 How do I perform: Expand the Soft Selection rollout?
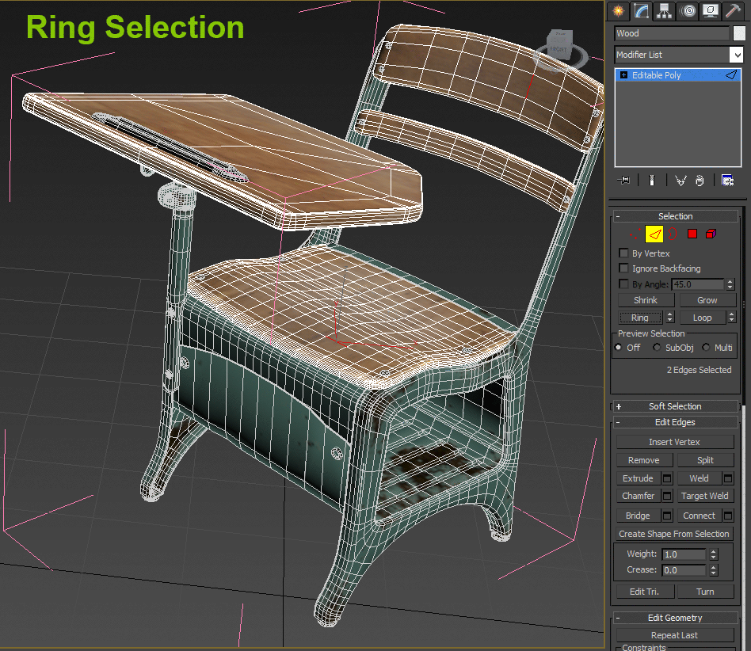tap(675, 406)
